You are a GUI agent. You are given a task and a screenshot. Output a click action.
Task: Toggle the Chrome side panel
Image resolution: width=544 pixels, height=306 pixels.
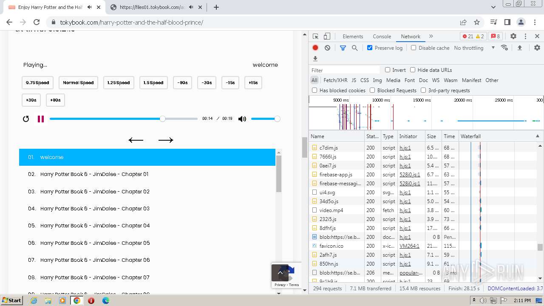[507, 22]
